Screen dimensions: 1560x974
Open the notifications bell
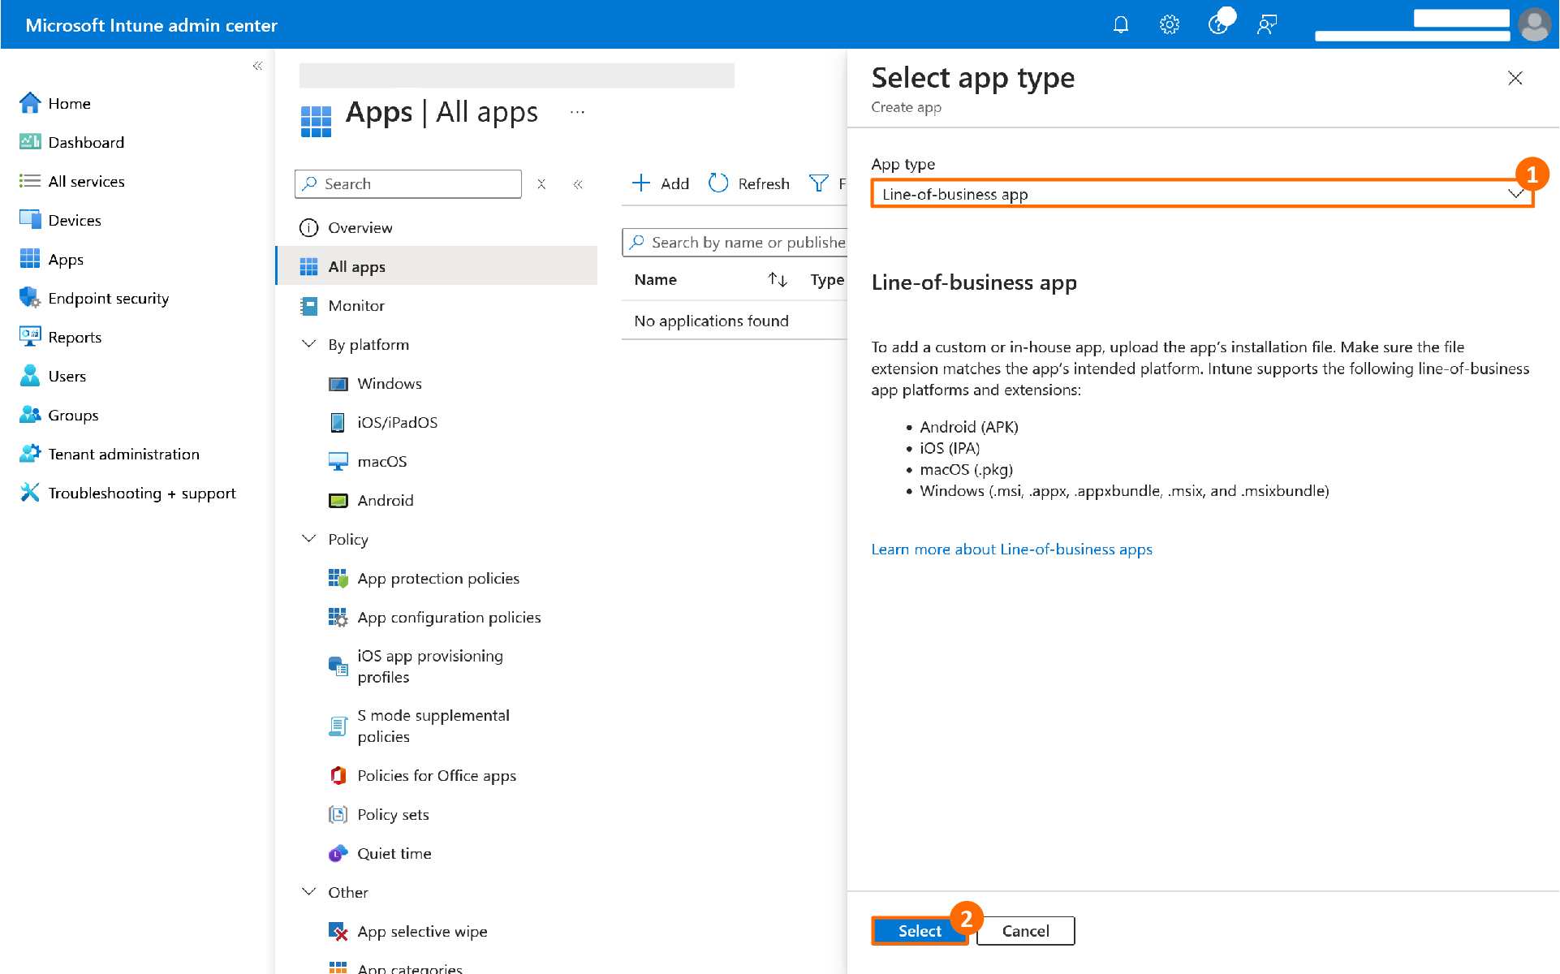click(x=1121, y=24)
